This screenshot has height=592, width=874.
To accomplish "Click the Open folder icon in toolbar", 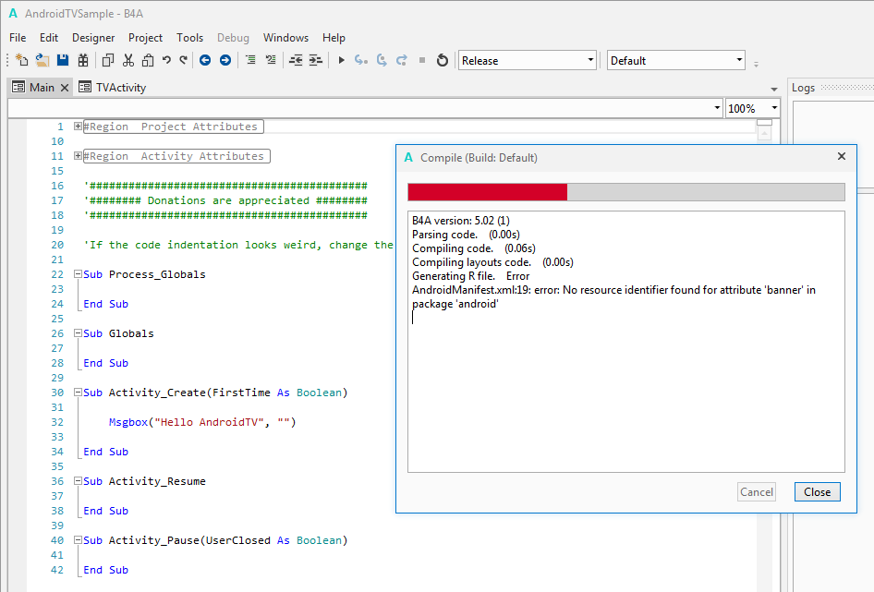I will pos(42,60).
